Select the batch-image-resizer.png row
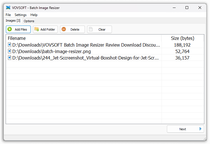The height and width of the screenshot is (144, 210). coord(105,51)
